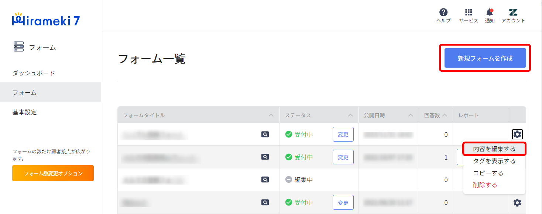Image resolution: width=542 pixels, height=214 pixels.
Task: Choose "削除する" from the menu
Action: [485, 185]
